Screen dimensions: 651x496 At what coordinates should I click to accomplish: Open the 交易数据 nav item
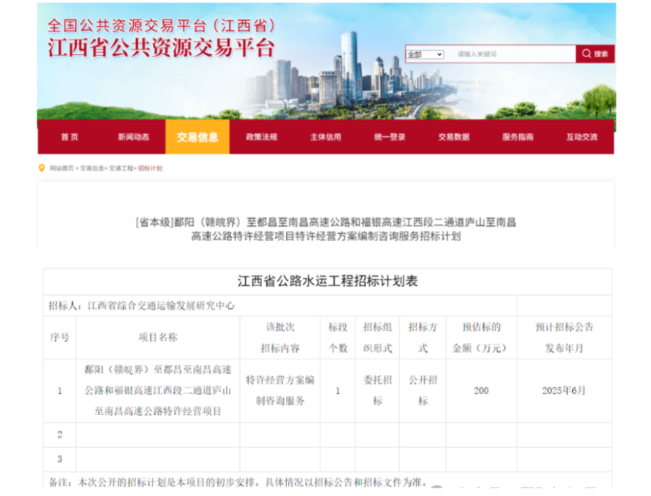pyautogui.click(x=454, y=136)
